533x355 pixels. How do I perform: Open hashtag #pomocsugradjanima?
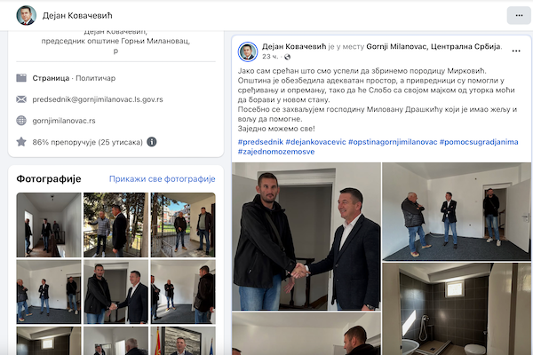click(479, 142)
